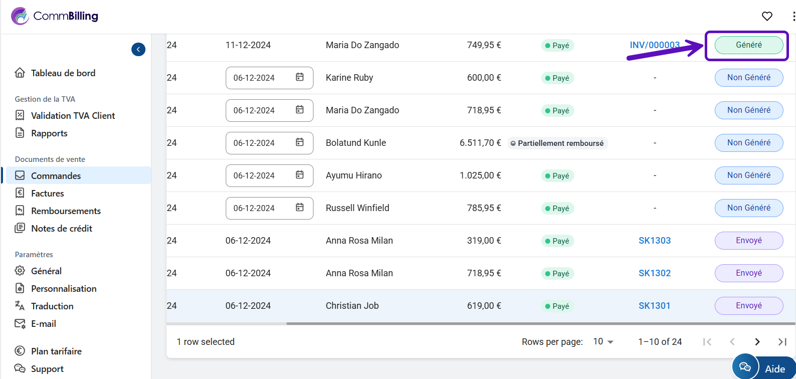Open Validation TVA Client page
Screen dimensions: 796x379
point(73,116)
